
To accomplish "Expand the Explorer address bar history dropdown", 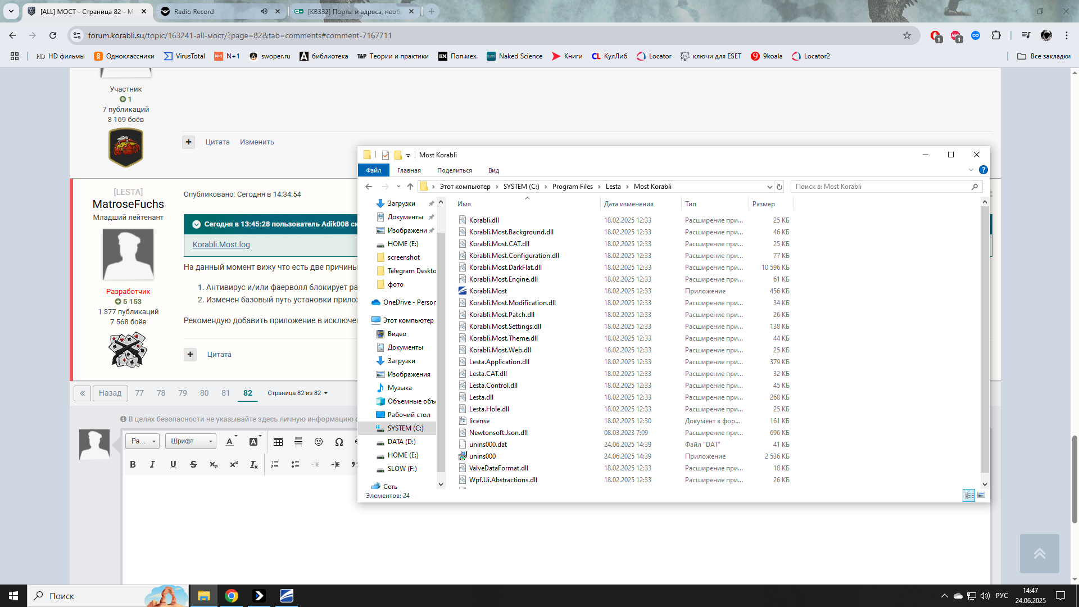I will coord(769,187).
